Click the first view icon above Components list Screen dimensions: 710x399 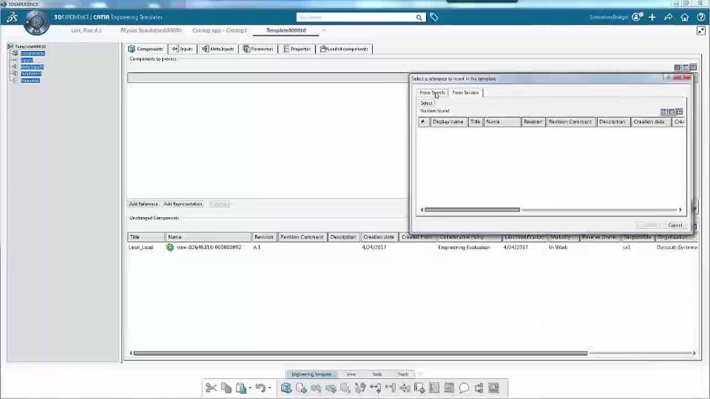pyautogui.click(x=677, y=67)
